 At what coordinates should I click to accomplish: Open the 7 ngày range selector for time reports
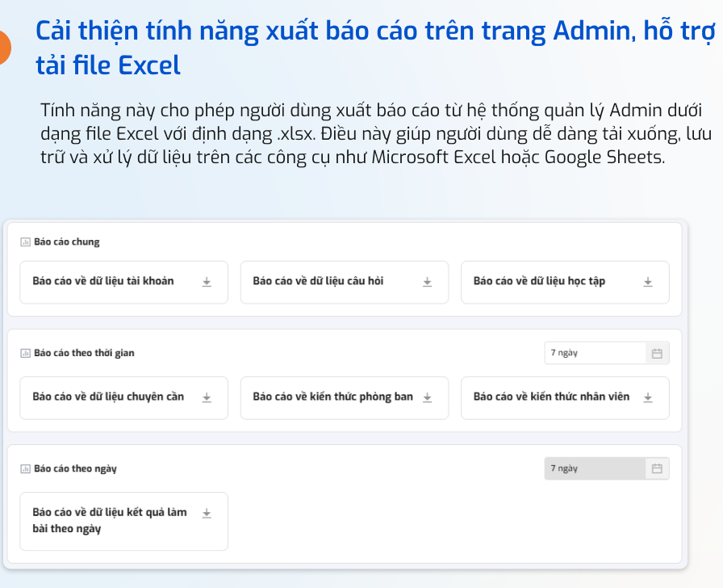click(x=607, y=353)
